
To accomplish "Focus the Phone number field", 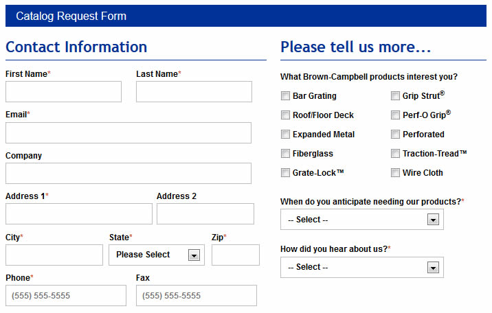I will point(66,296).
